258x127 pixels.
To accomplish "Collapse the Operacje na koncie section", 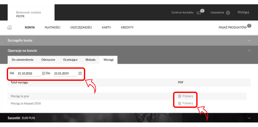I will click(x=249, y=51).
